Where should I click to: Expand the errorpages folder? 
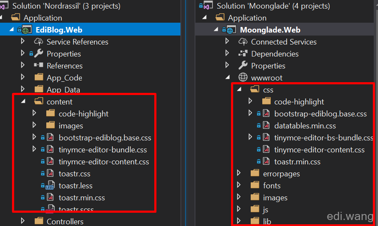tap(239, 173)
